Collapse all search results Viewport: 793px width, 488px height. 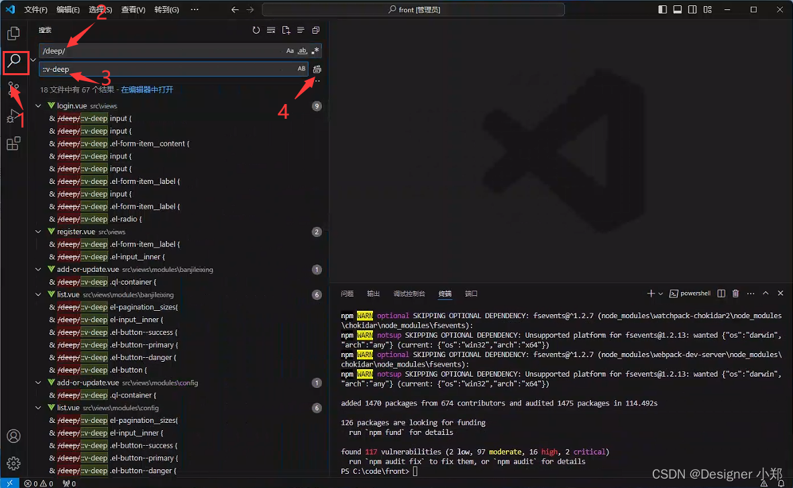coord(315,30)
